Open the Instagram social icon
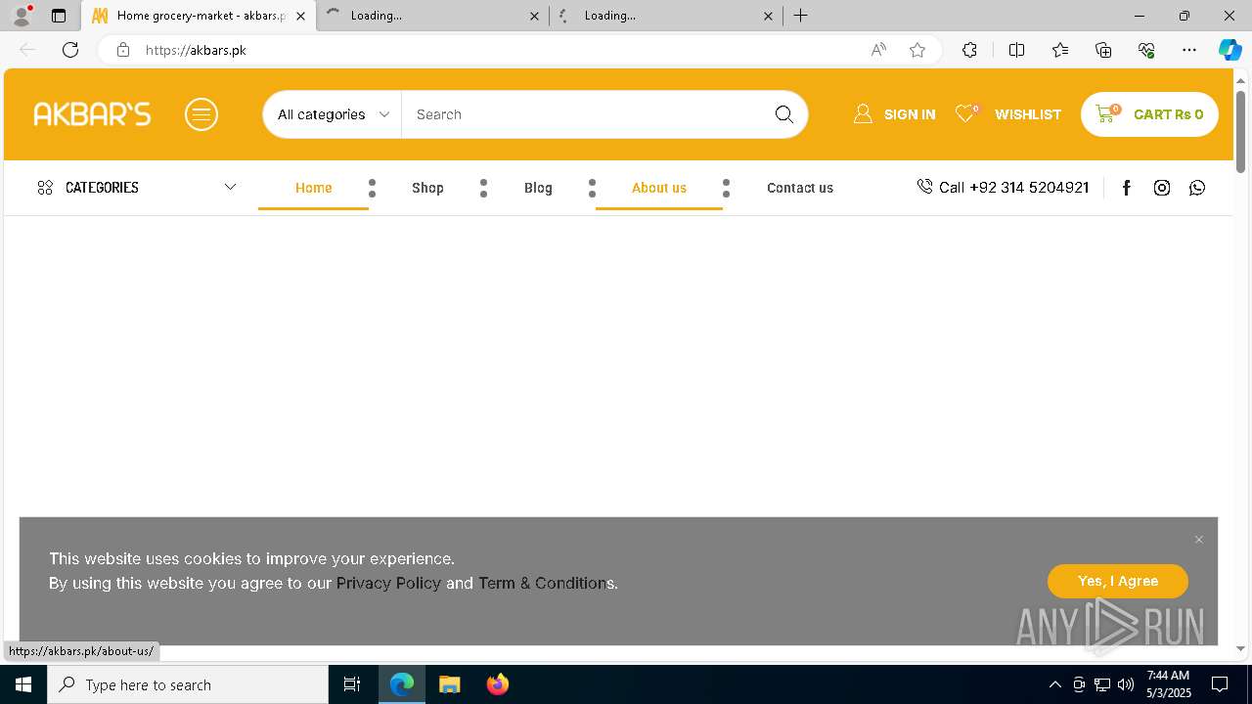Image resolution: width=1252 pixels, height=704 pixels. pos(1162,188)
